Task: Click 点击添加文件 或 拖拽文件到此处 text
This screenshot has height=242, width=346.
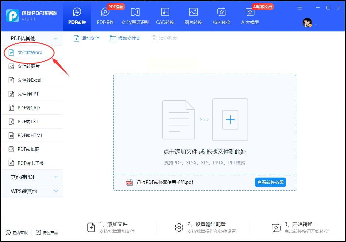Action: coord(204,151)
